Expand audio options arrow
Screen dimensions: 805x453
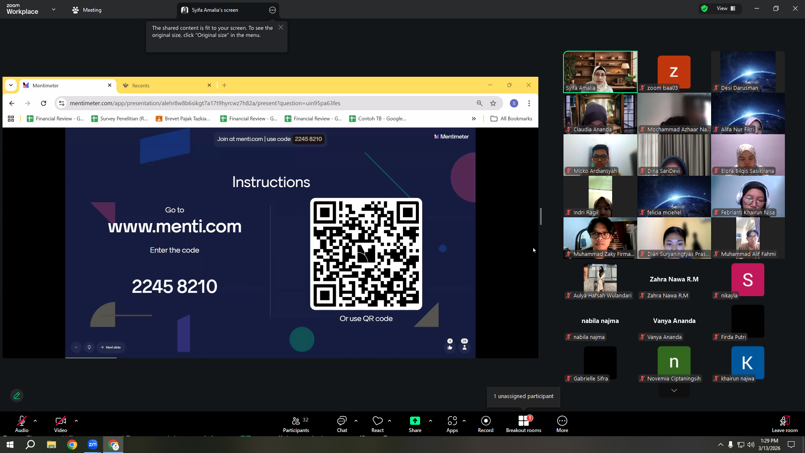click(x=35, y=421)
